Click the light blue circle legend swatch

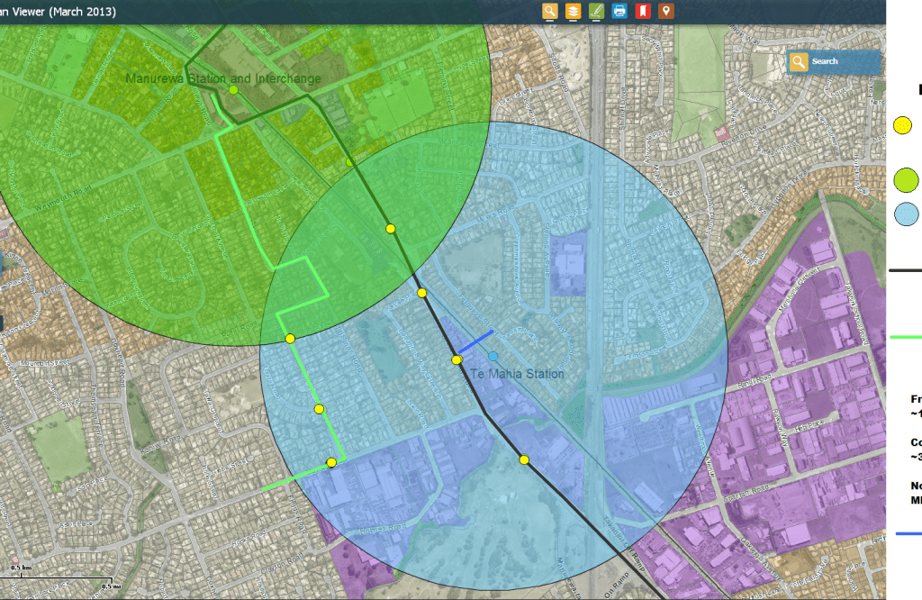pos(907,214)
